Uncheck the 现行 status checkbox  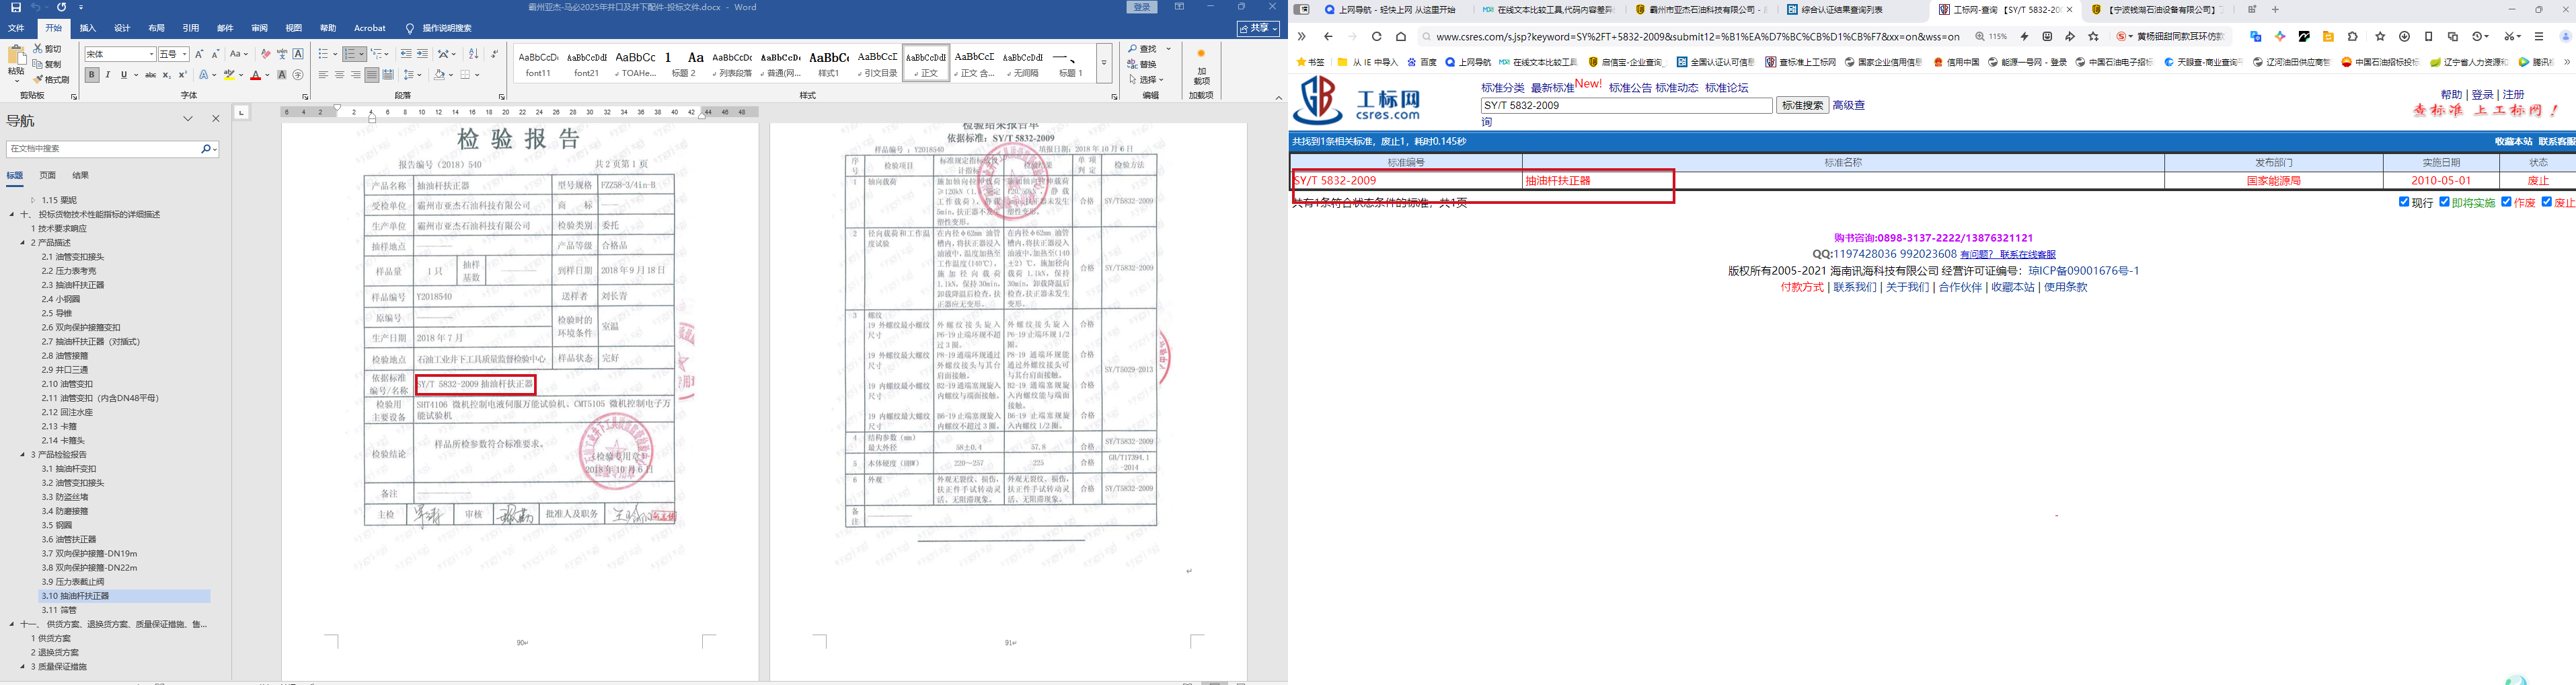click(x=2403, y=202)
